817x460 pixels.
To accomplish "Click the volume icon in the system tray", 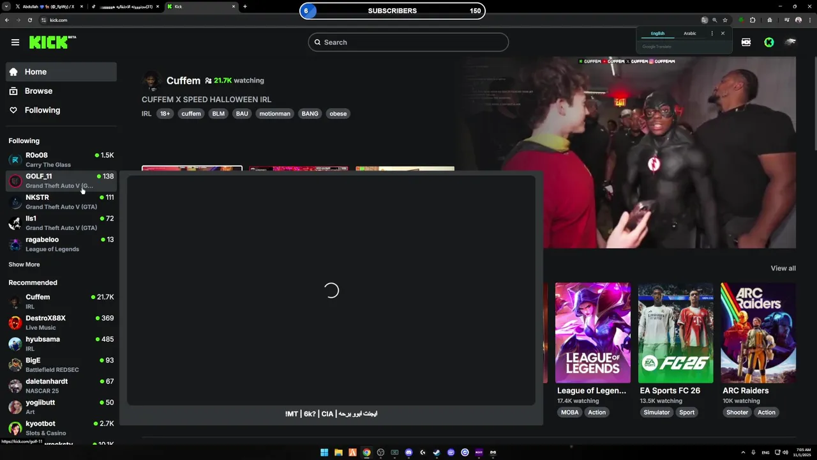I will (785, 452).
